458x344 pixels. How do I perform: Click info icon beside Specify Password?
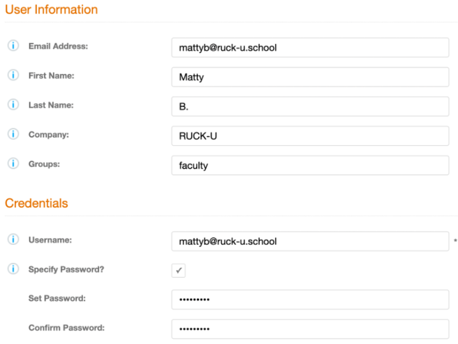pos(13,269)
